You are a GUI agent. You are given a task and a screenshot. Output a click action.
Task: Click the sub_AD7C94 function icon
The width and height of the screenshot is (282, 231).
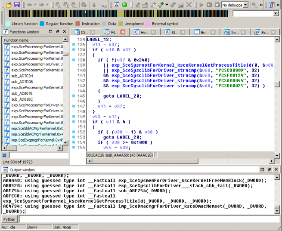[7, 76]
